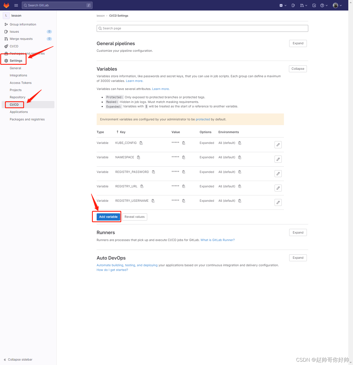The height and width of the screenshot is (365, 353).
Task: Copy the NAMESPACE environment
Action: click(x=240, y=157)
